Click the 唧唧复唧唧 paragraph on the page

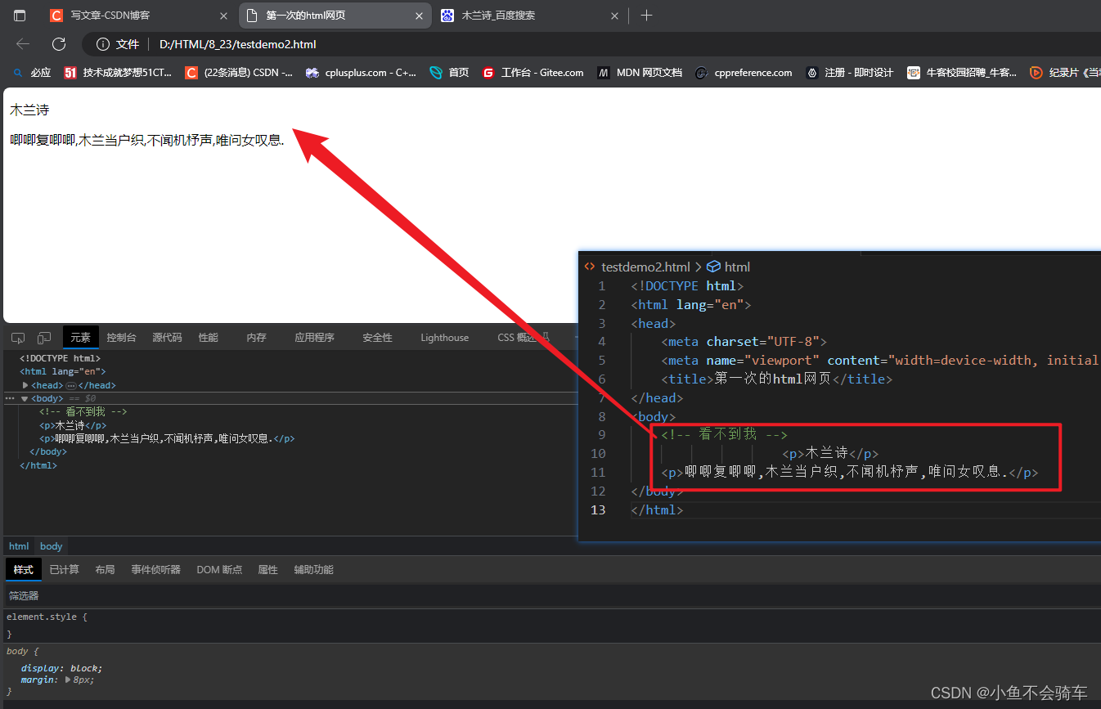tap(147, 140)
